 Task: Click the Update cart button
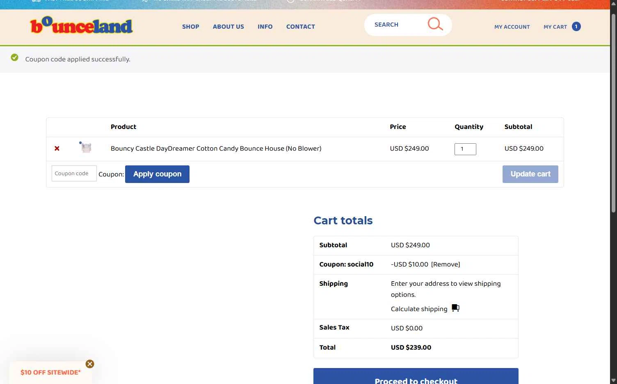[530, 174]
